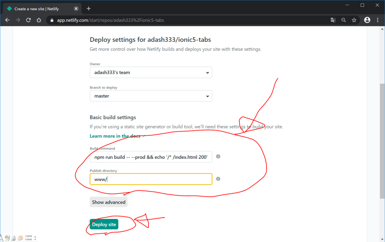Open the Chrome three-dot menu
Viewport: 385px width, 242px height.
(377, 20)
